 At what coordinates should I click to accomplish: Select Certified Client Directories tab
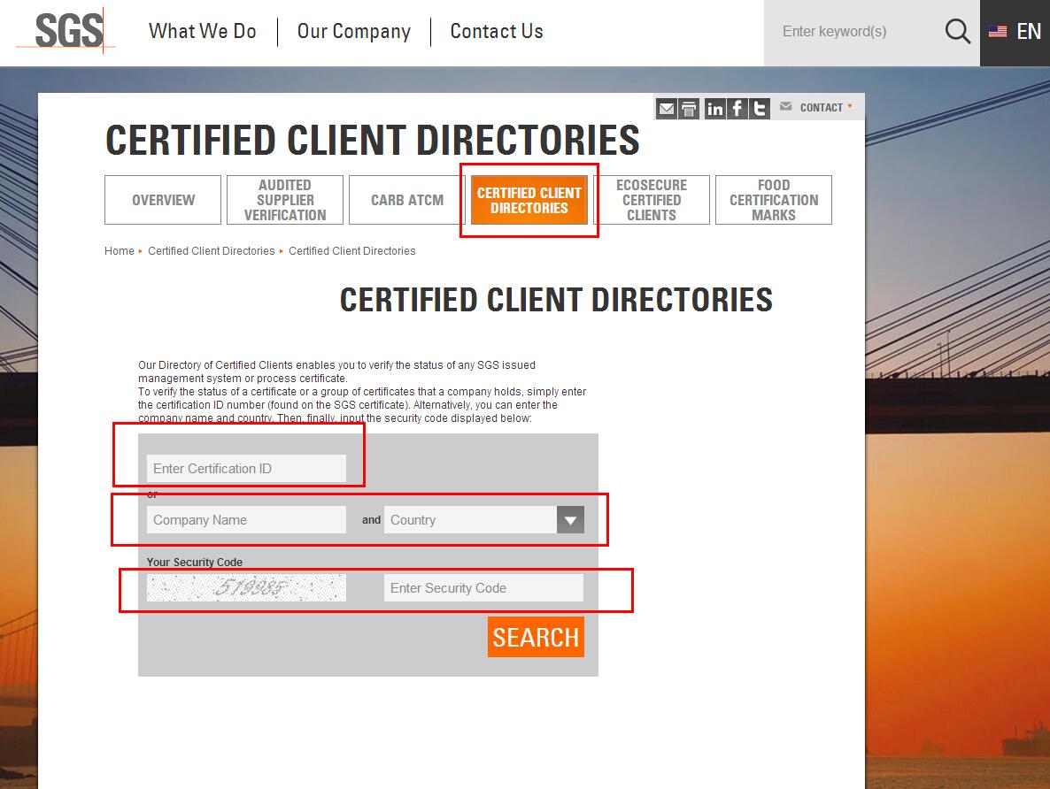click(529, 200)
